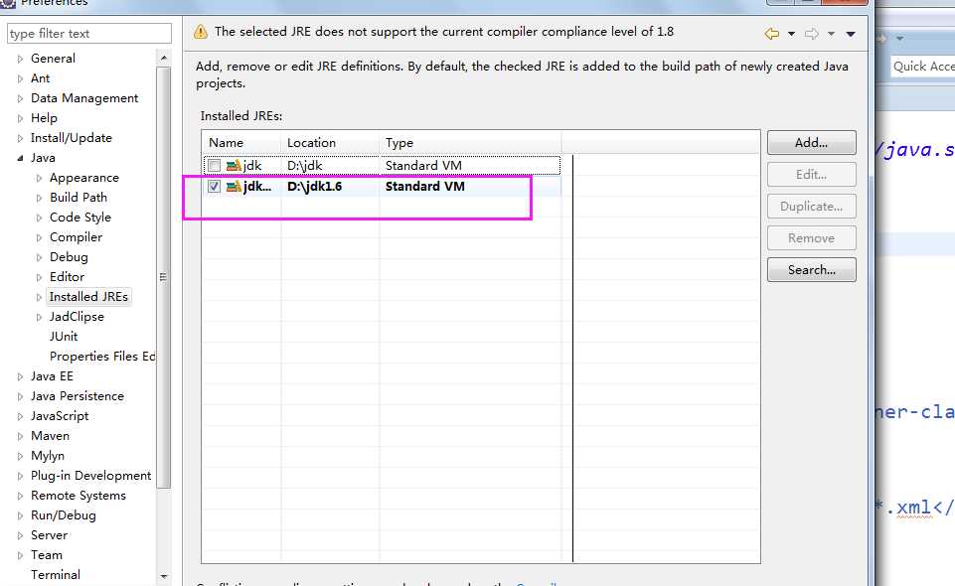Select Java Persistence in the tree
Viewport: 955px width, 586px height.
[78, 396]
